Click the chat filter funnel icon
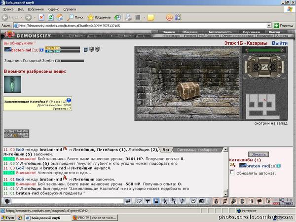This screenshot has width=296, height=222. click(148, 201)
